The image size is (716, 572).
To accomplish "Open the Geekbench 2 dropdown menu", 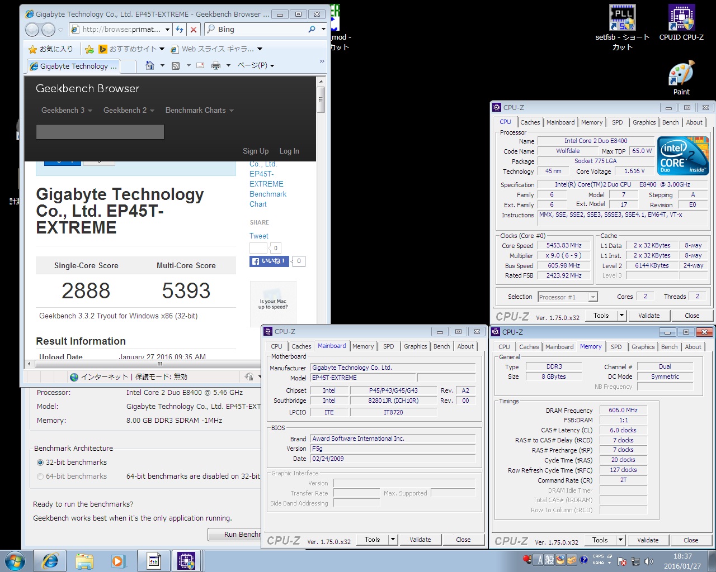I will click(x=129, y=110).
